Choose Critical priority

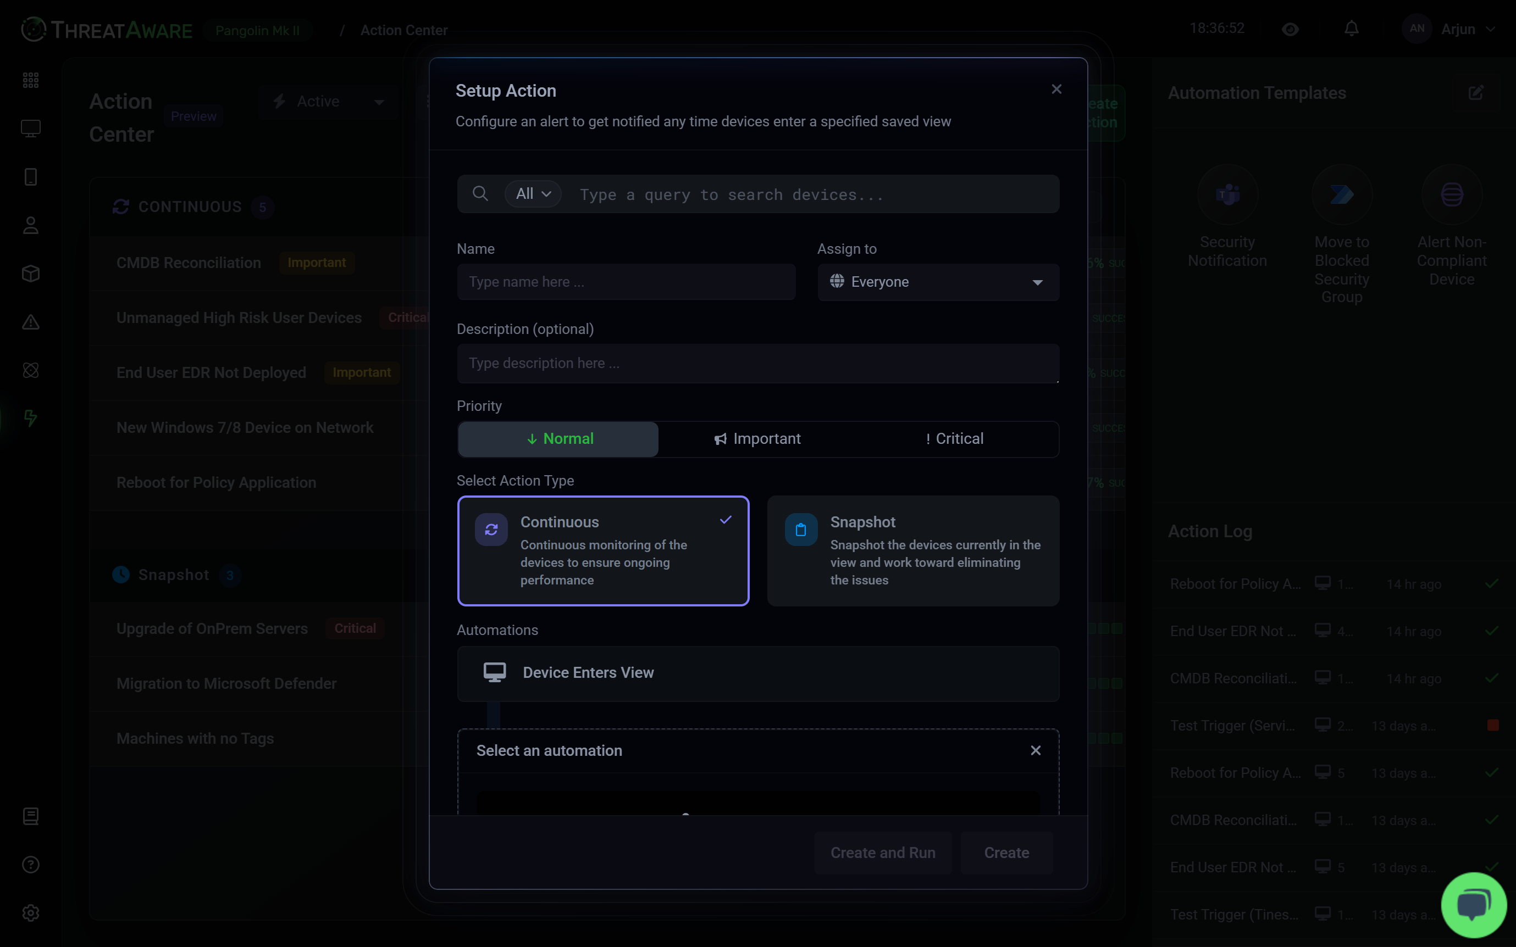[954, 439]
